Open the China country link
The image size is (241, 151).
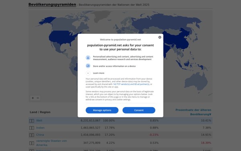click(x=40, y=134)
